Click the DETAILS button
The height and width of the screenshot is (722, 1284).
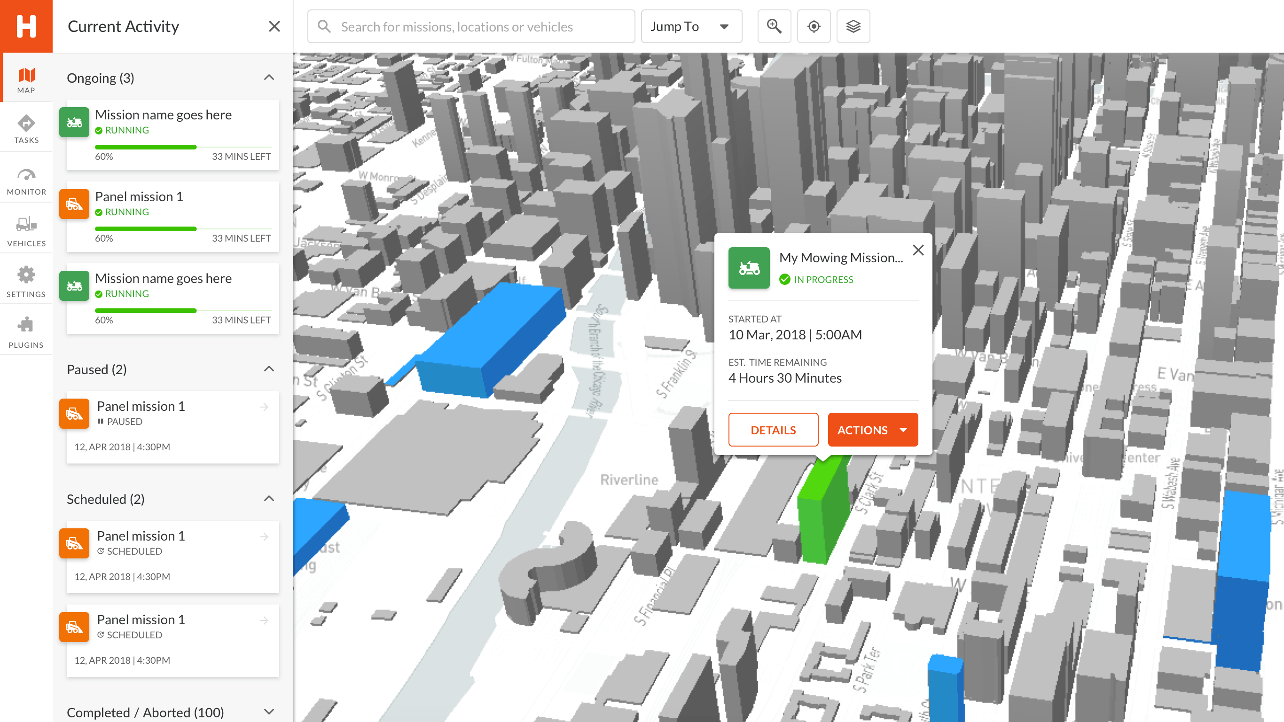773,429
